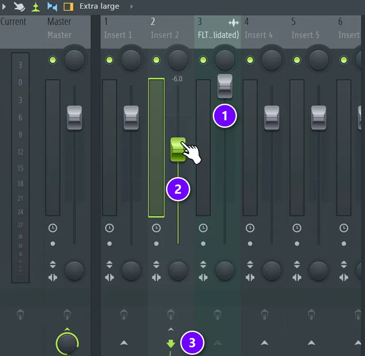Click the Insert 5 volume fader

[x=319, y=118]
